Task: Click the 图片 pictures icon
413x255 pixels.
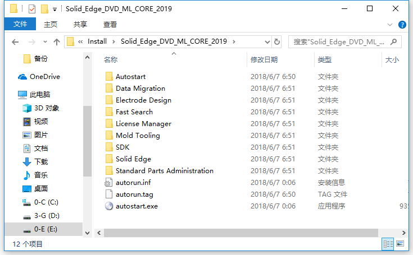Action: pyautogui.click(x=27, y=135)
